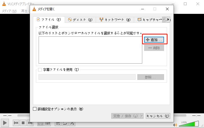Click the VLC fullscreen toggle icon
204x128 pixels.
pos(41,123)
